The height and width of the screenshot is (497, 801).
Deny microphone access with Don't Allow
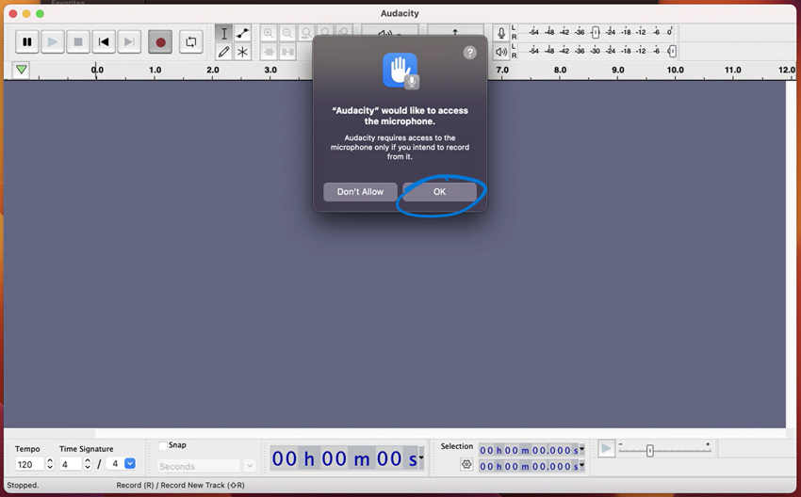pyautogui.click(x=360, y=192)
